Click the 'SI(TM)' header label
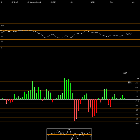The width and height of the screenshot is (140, 140). pyautogui.click(x=53, y=2)
